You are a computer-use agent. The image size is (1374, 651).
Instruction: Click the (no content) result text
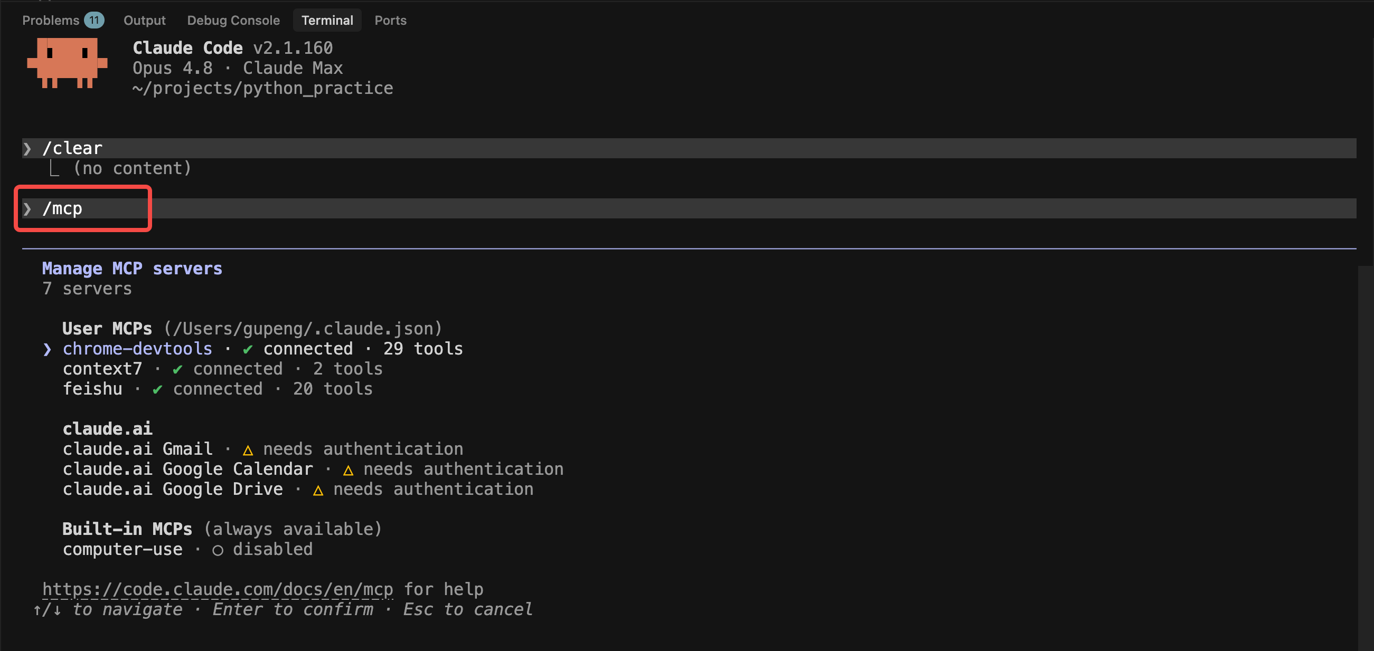(x=131, y=168)
